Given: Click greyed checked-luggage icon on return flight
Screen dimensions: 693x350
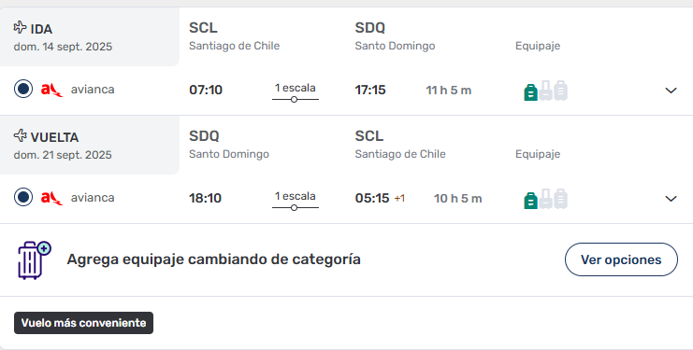Looking at the screenshot, I should (x=560, y=199).
